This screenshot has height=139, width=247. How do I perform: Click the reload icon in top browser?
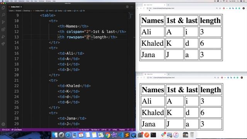point(144,8)
